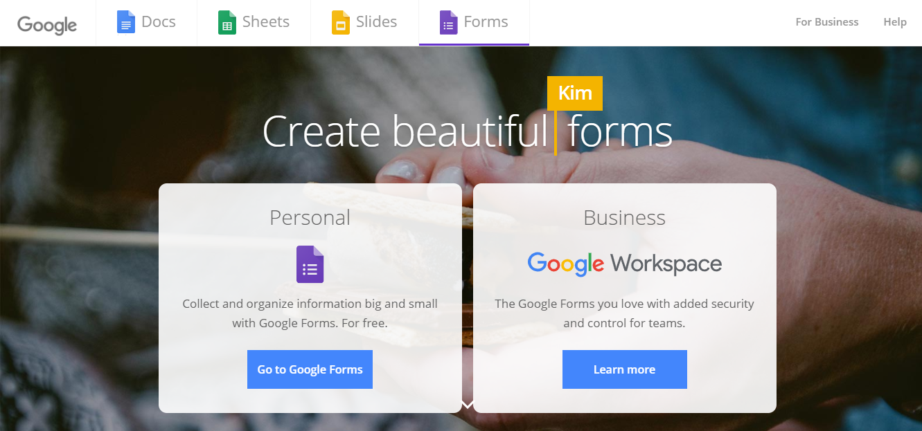
Task: Click the blue Docs document icon
Action: [126, 21]
